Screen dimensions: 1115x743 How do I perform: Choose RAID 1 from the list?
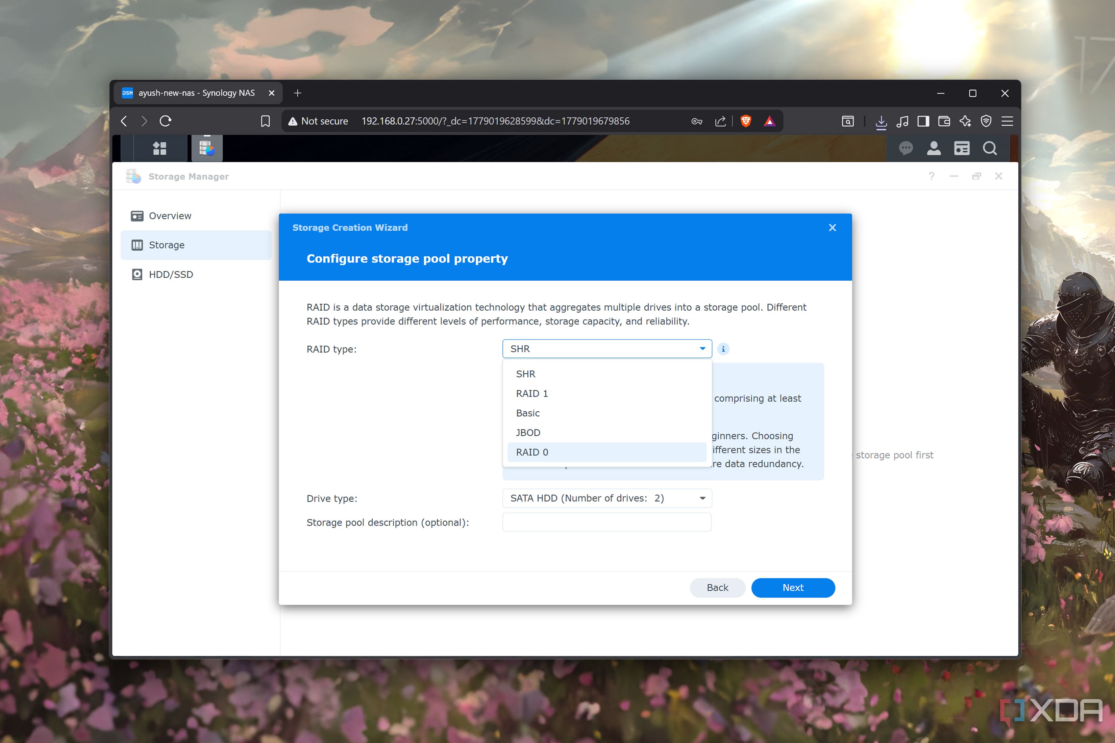607,393
